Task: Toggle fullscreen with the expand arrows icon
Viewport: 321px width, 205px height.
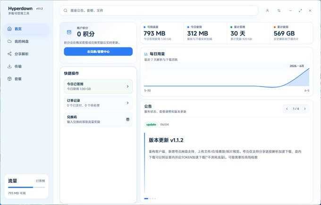Action: point(300,10)
